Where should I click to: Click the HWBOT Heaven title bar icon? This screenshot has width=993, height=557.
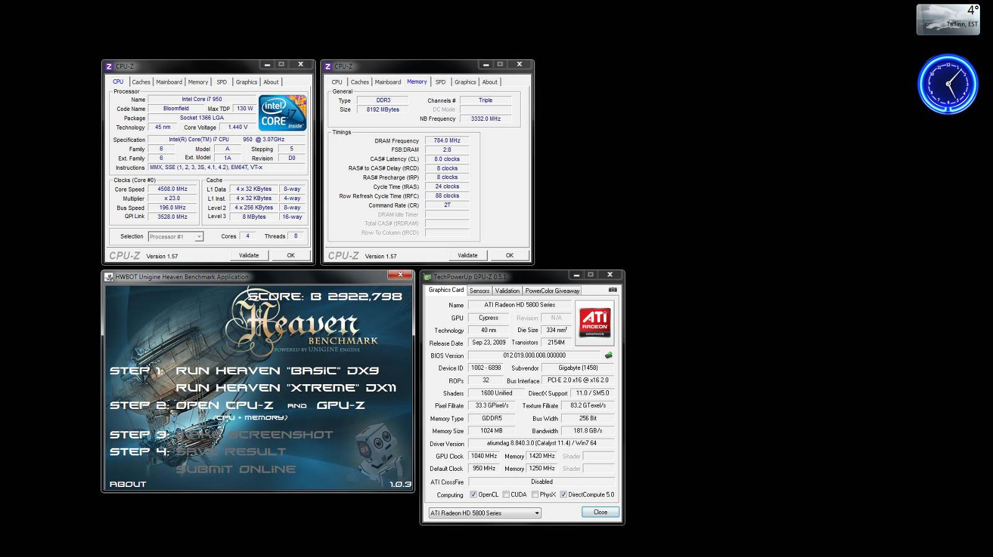109,277
